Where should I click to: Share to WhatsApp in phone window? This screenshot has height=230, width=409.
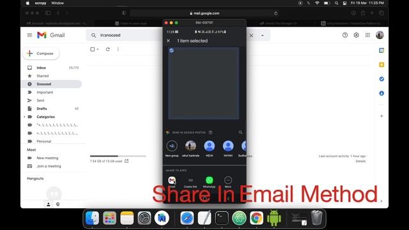209,180
